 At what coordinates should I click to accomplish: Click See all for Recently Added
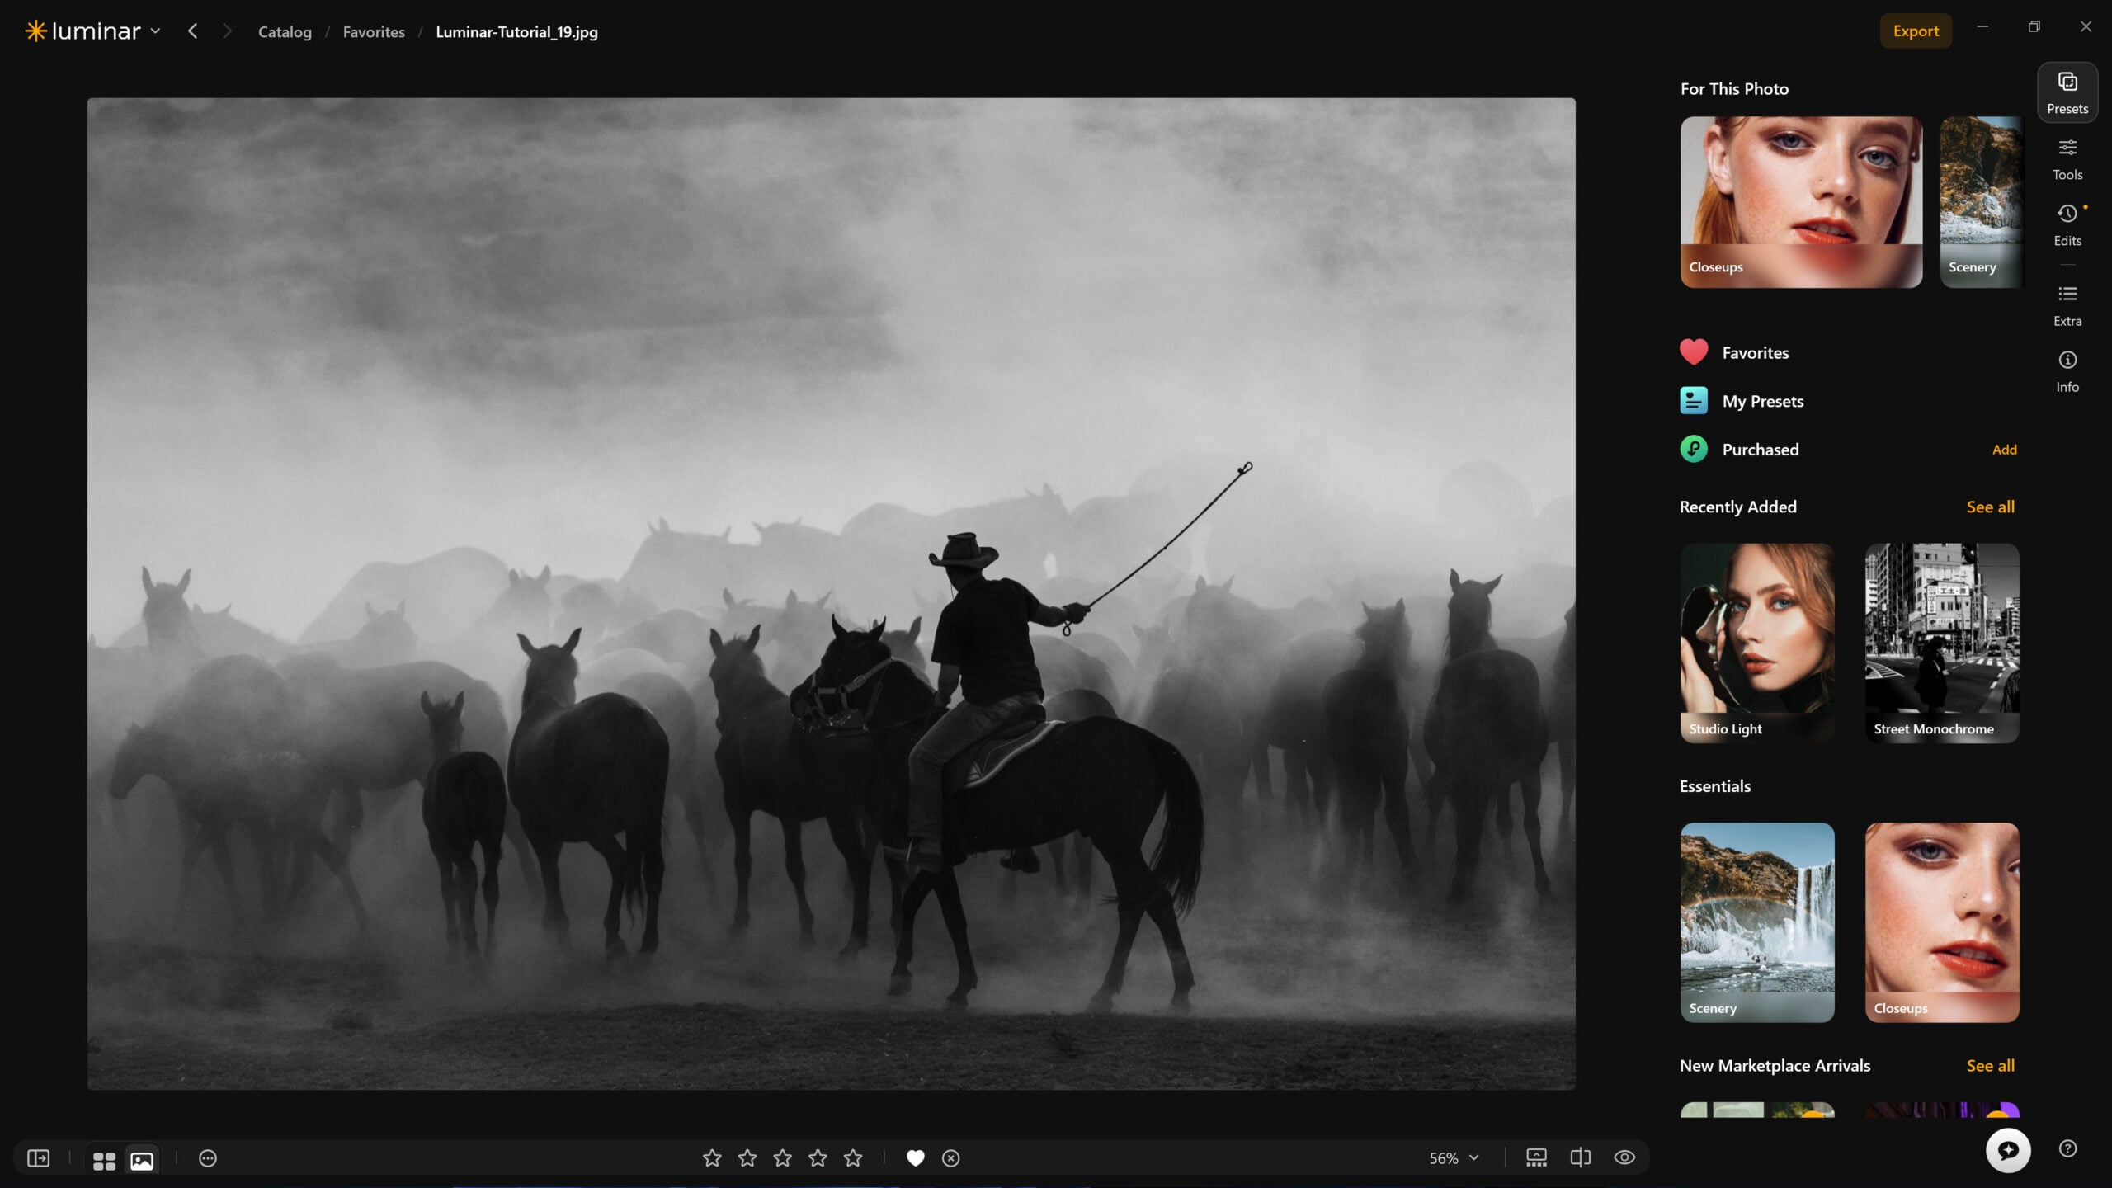tap(1990, 507)
